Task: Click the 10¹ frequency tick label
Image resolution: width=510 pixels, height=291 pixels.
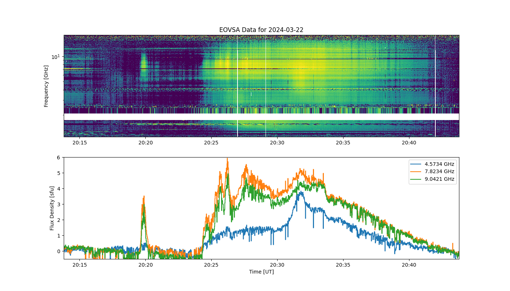Action: pyautogui.click(x=55, y=57)
